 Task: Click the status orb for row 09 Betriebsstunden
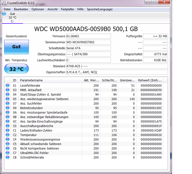[x=7, y=108]
